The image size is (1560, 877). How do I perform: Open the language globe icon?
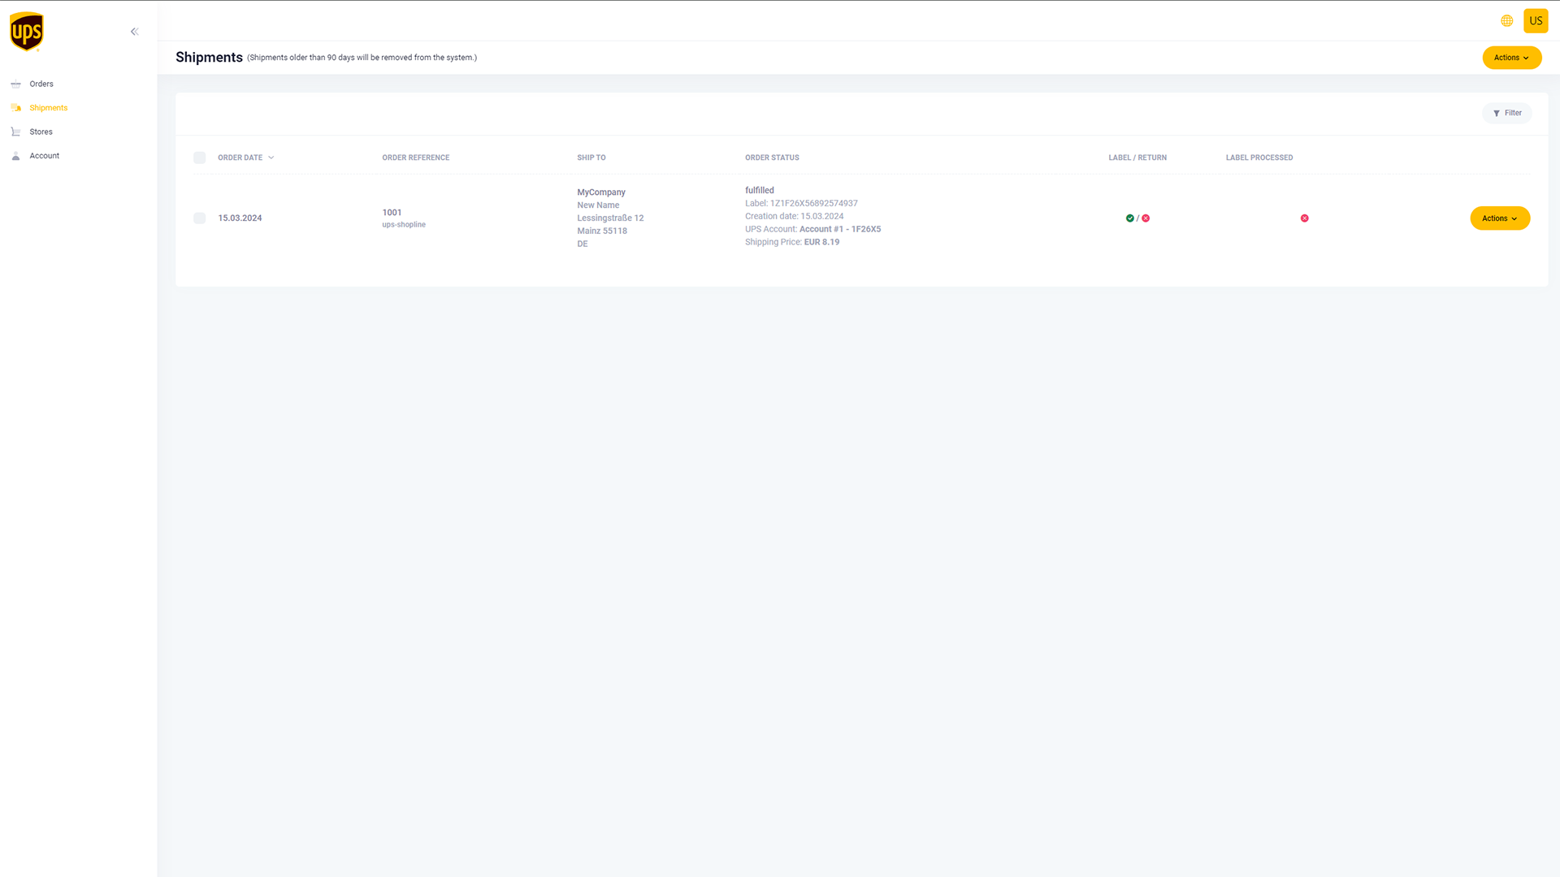(1506, 21)
